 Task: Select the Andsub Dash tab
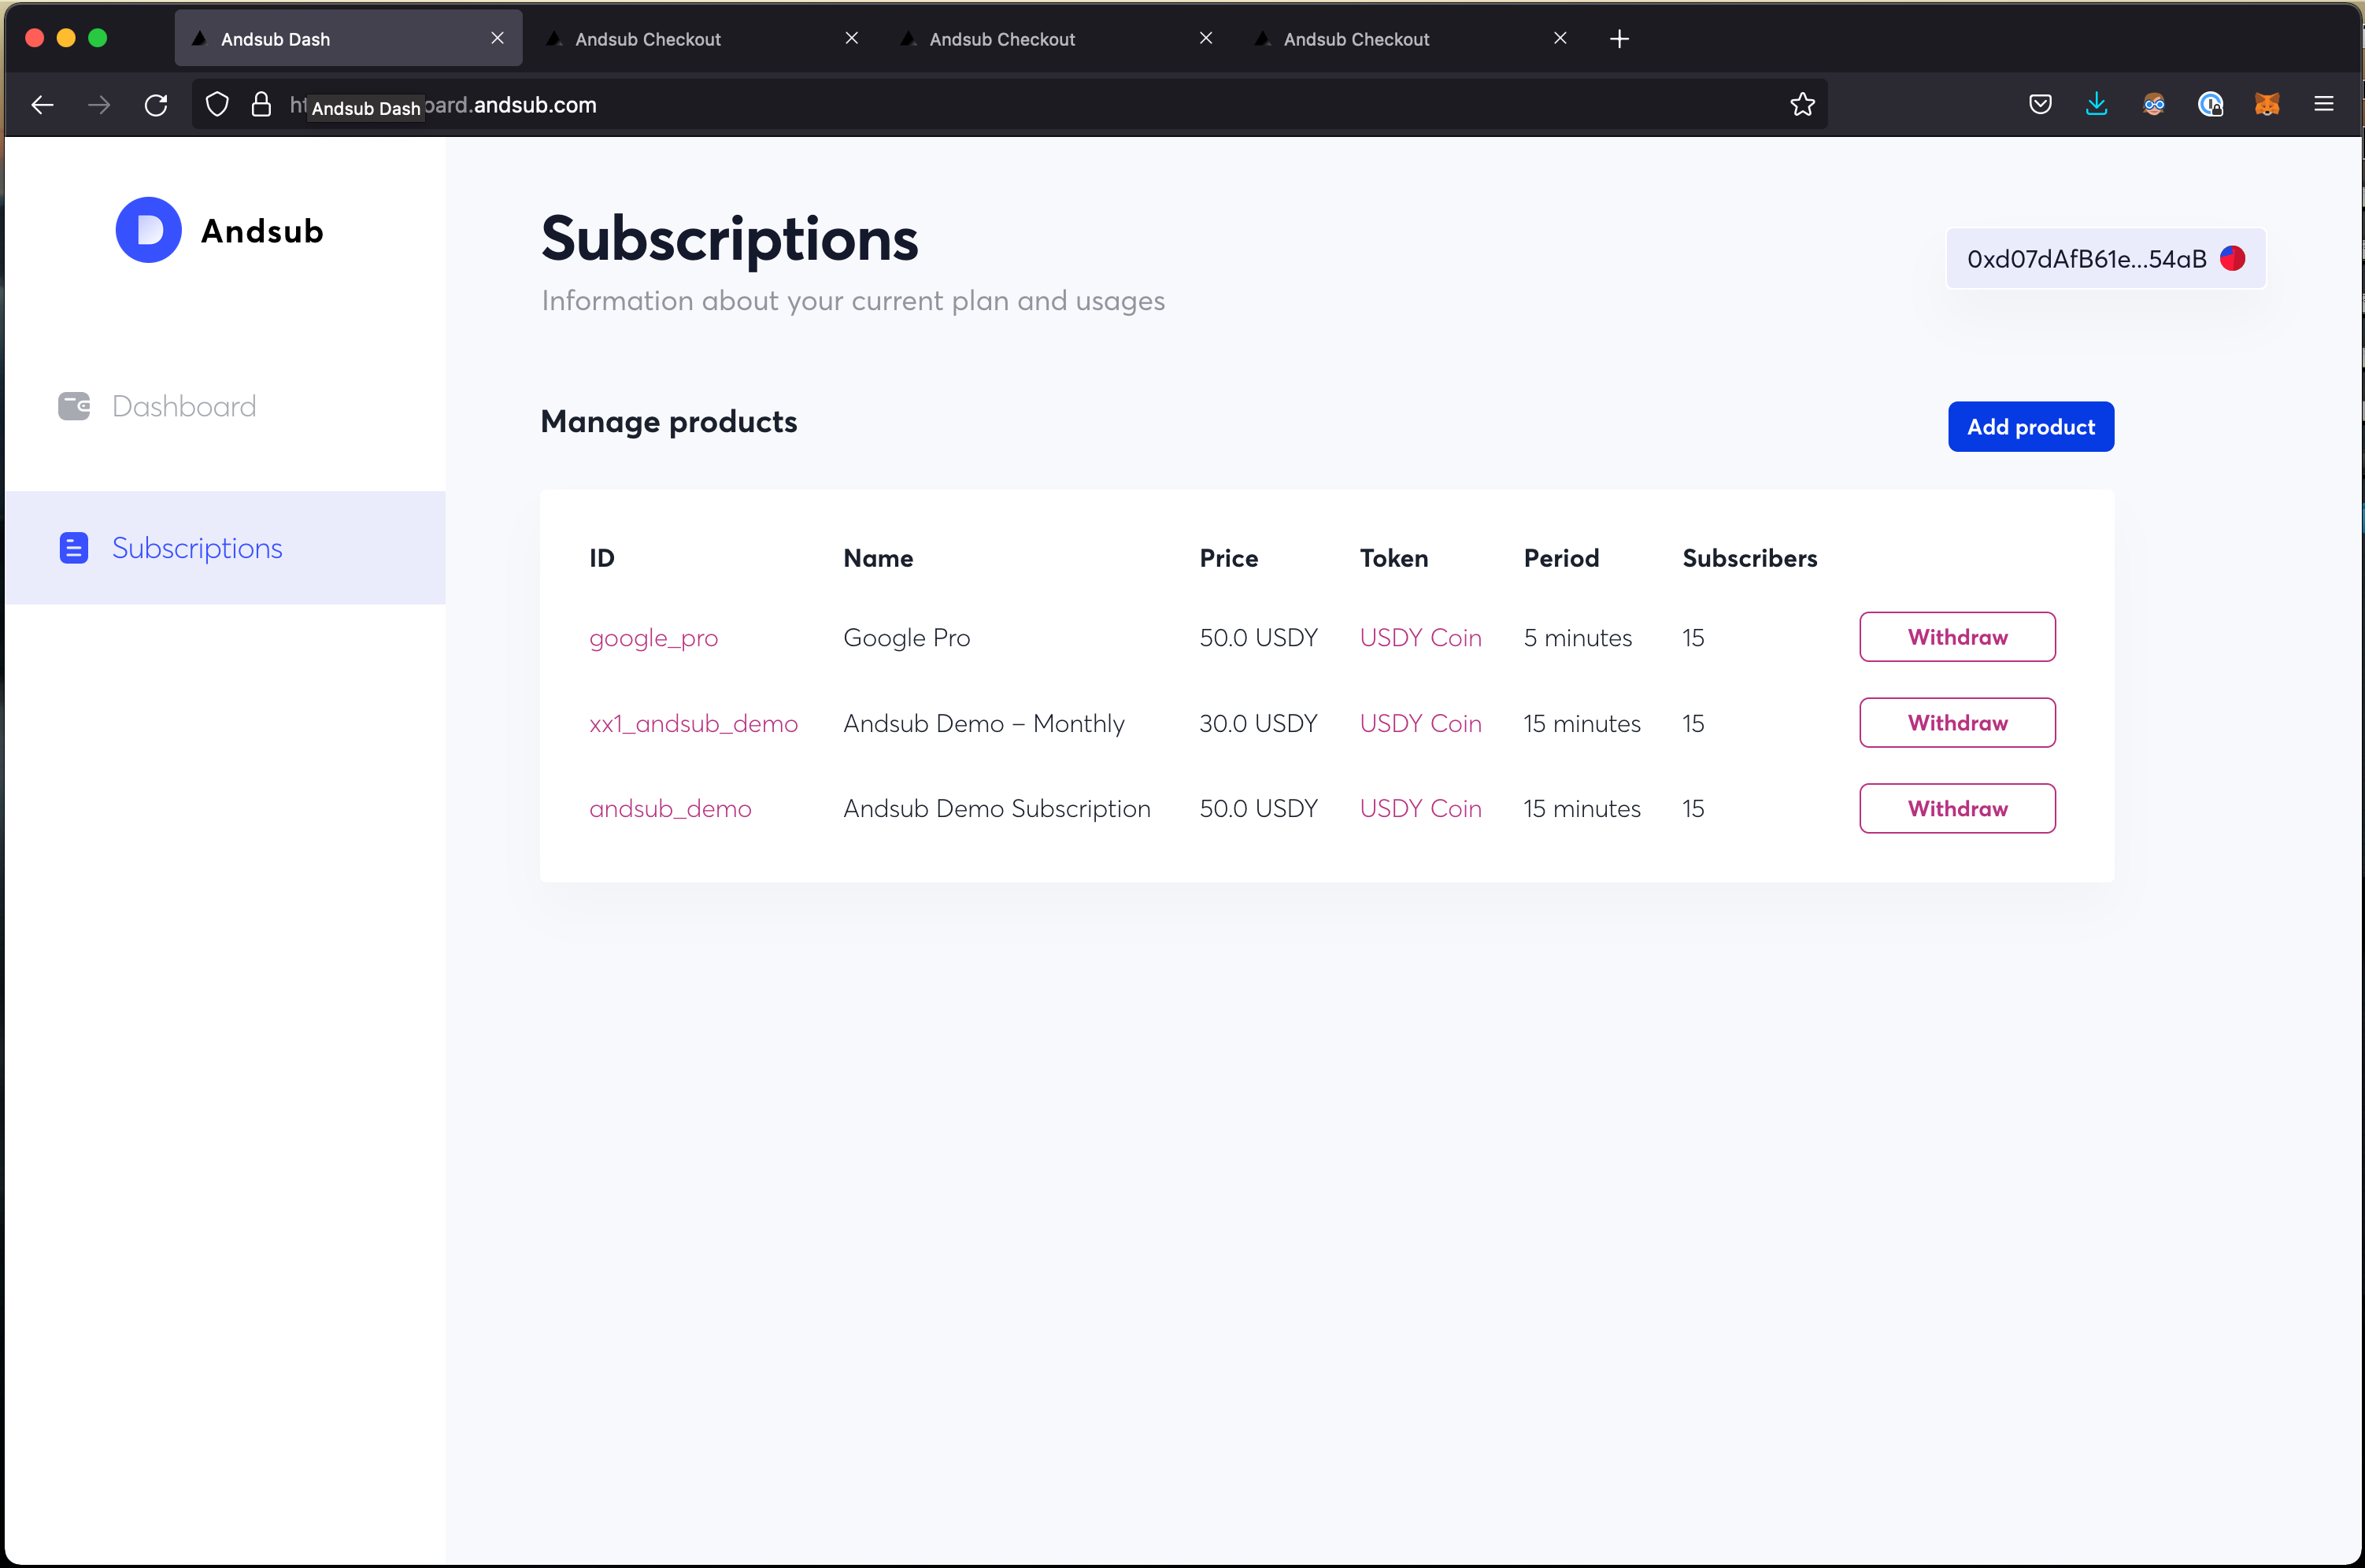point(348,39)
